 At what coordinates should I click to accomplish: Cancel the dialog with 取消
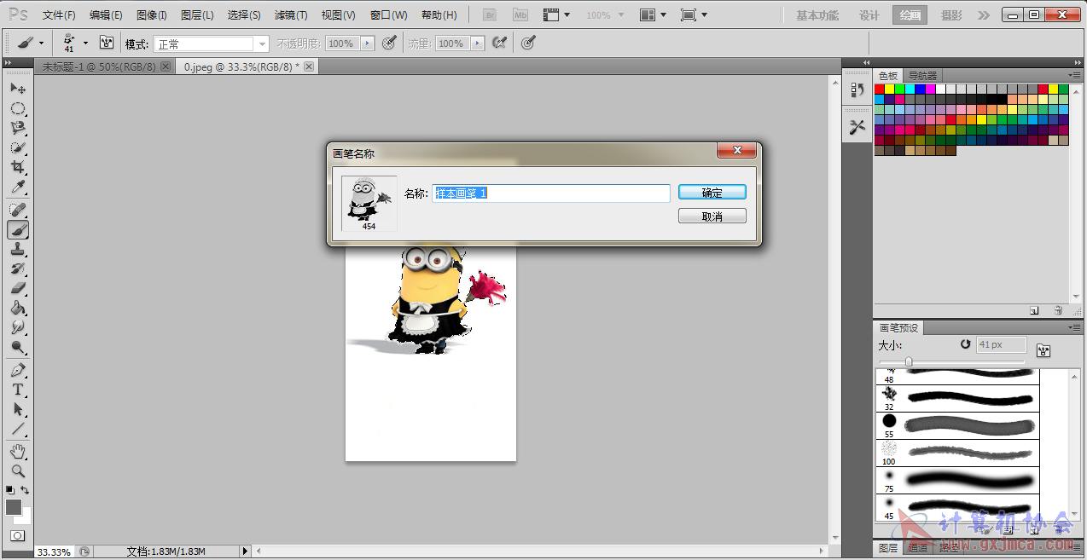pos(712,216)
